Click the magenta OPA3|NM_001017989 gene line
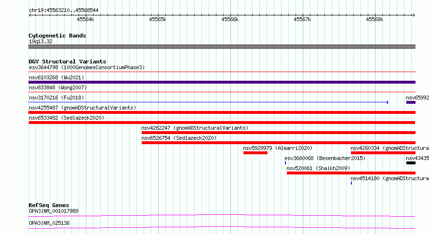The height and width of the screenshot is (234, 429). (222, 215)
